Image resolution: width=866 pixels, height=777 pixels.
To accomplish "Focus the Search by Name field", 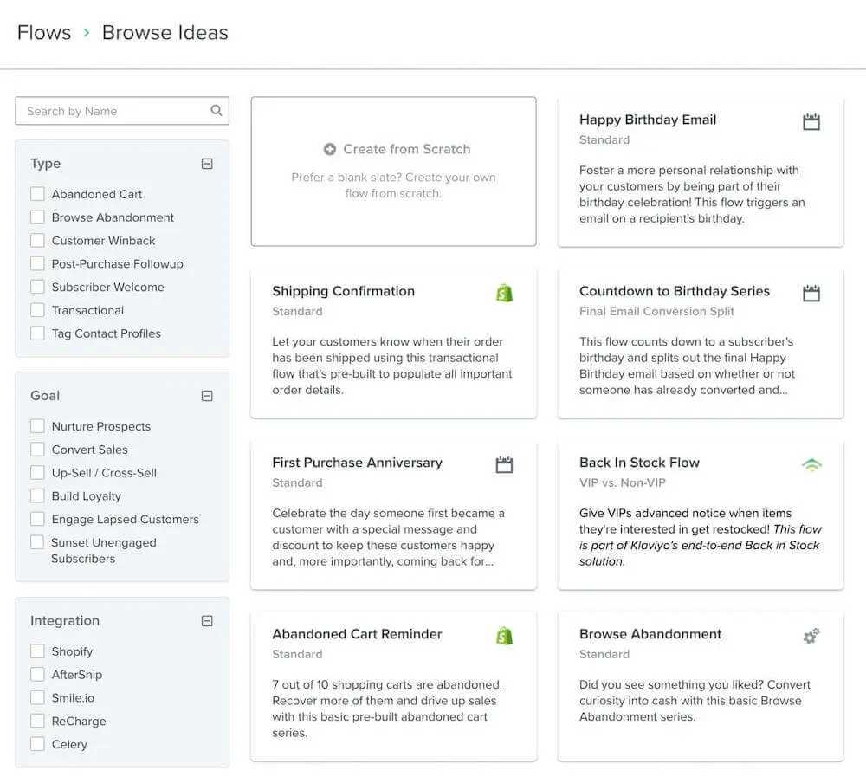I will point(113,111).
